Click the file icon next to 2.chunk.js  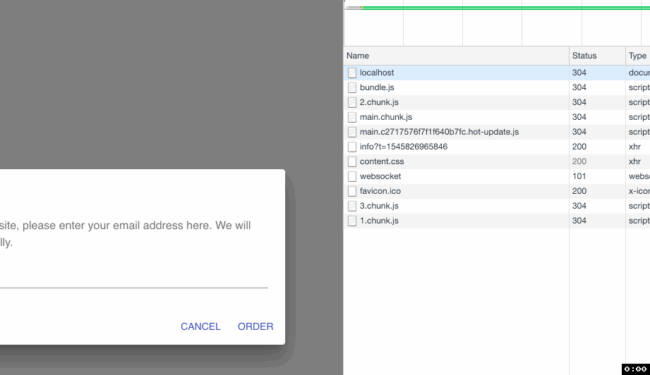[x=352, y=102]
